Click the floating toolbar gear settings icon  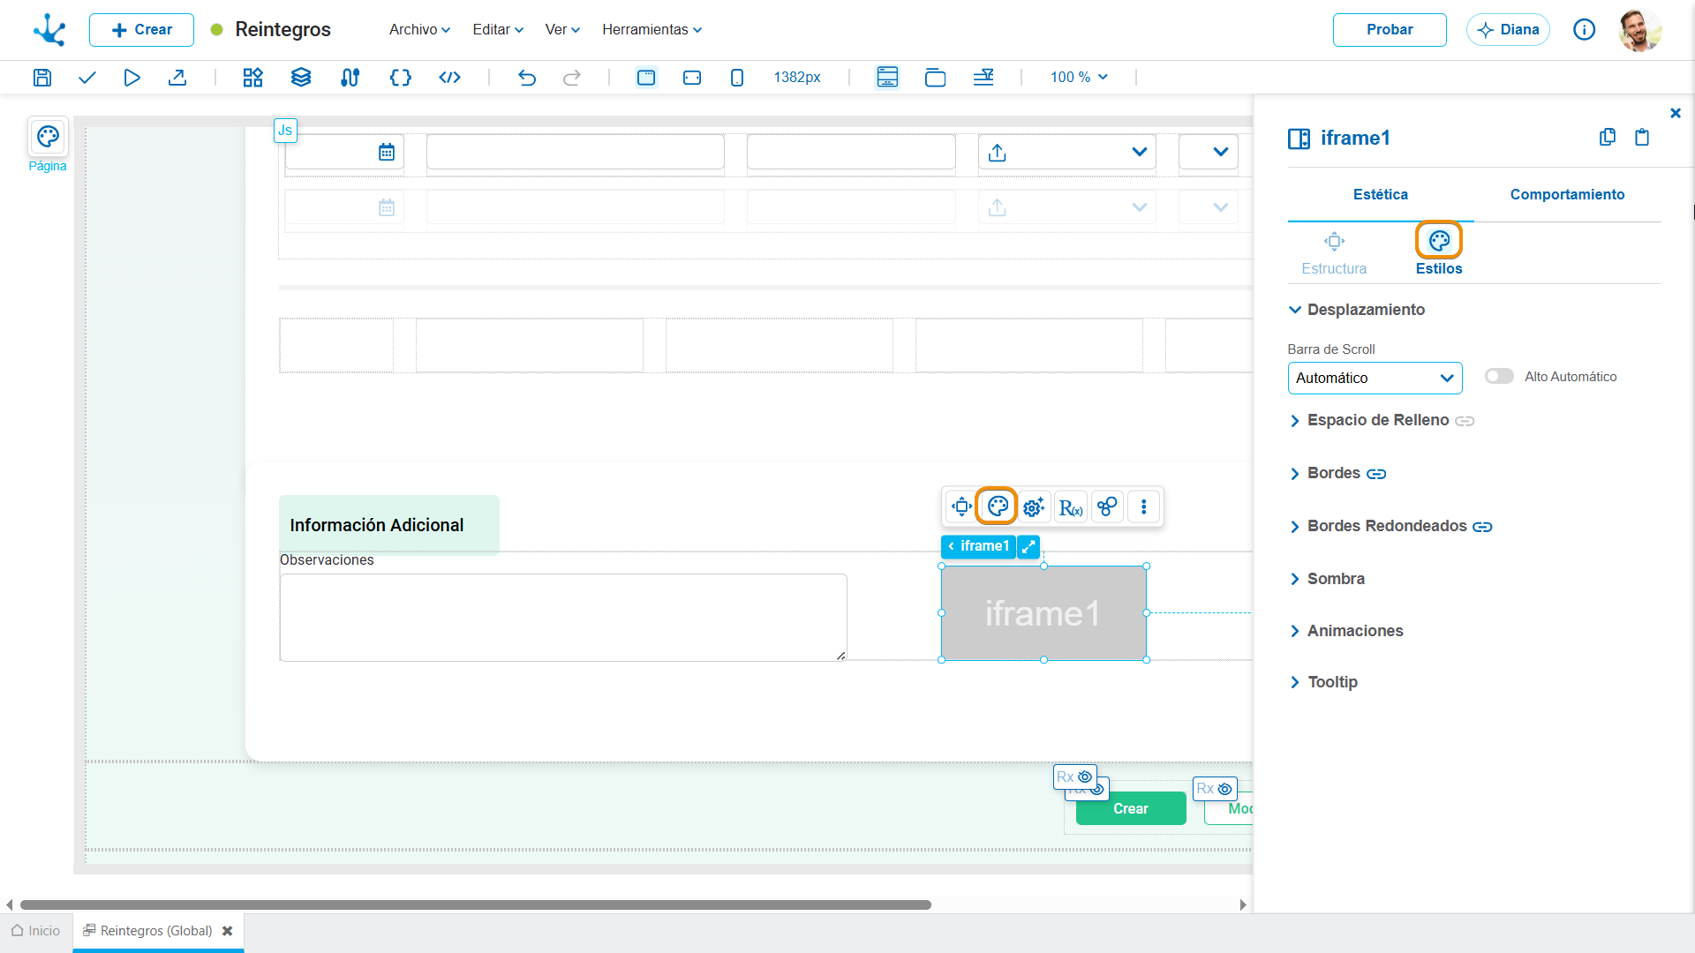tap(1034, 507)
